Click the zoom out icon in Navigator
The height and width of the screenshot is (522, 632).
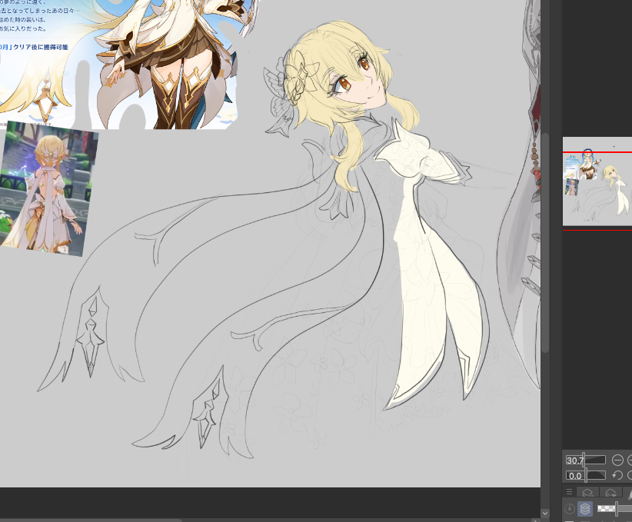(617, 460)
